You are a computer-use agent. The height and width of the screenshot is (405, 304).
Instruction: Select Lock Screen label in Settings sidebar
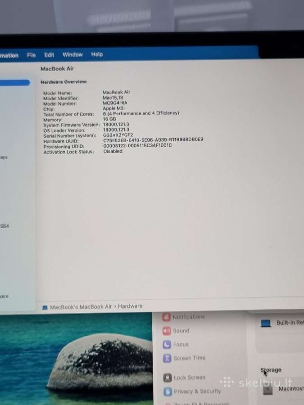(190, 378)
